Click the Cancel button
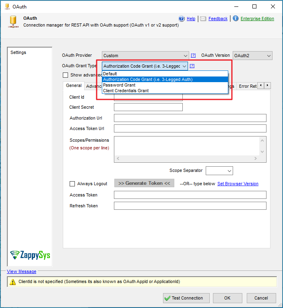 pos(261,298)
